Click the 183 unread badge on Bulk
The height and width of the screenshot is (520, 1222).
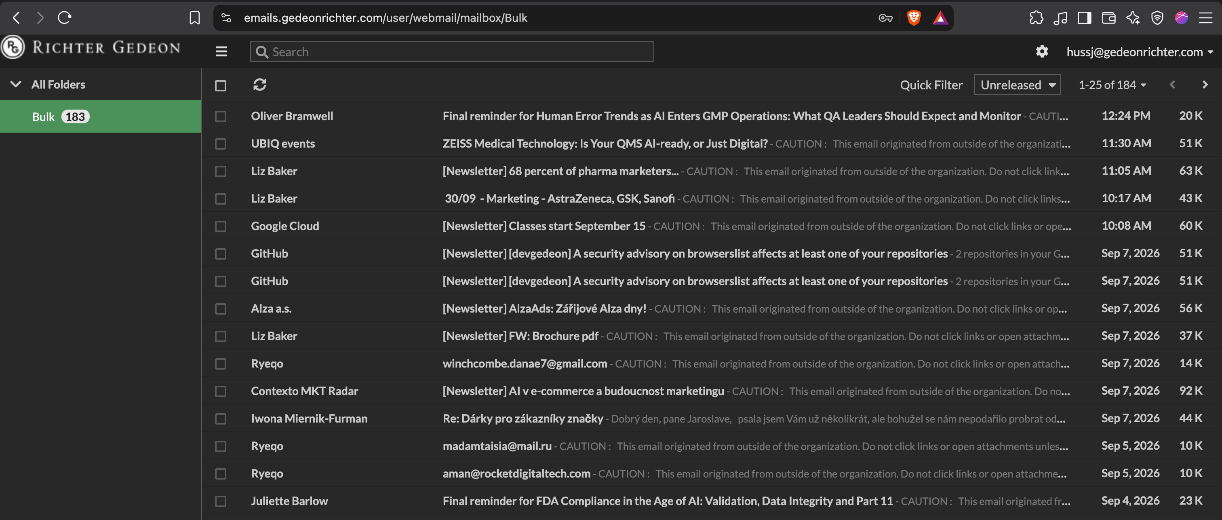(75, 117)
